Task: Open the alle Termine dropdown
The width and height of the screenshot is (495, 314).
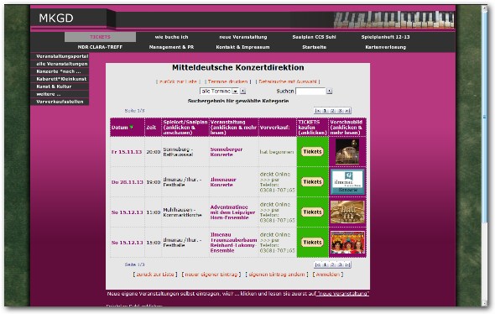Action: 219,91
